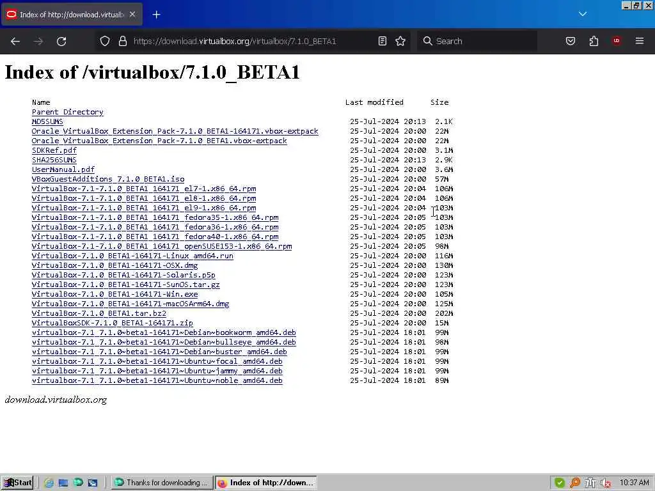Open the MD5SUMS file link

(47, 121)
